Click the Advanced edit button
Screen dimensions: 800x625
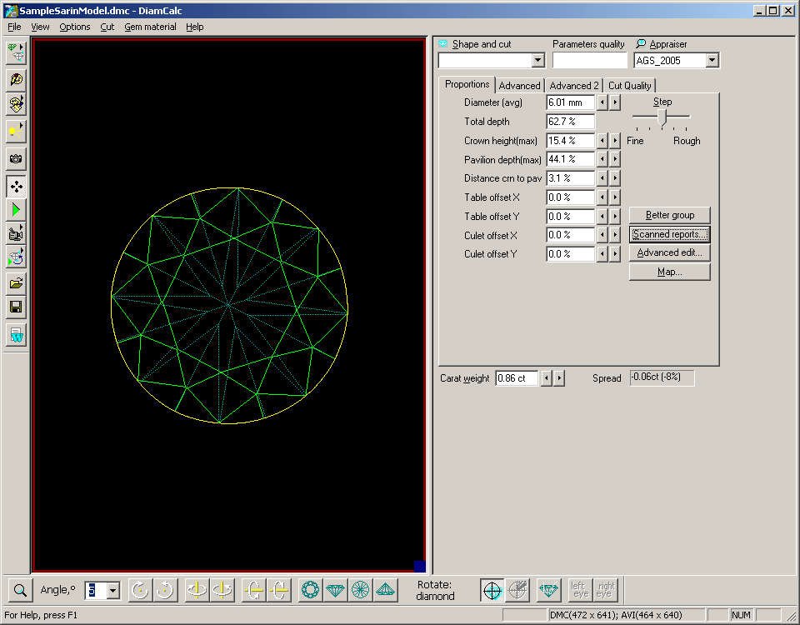pos(669,253)
